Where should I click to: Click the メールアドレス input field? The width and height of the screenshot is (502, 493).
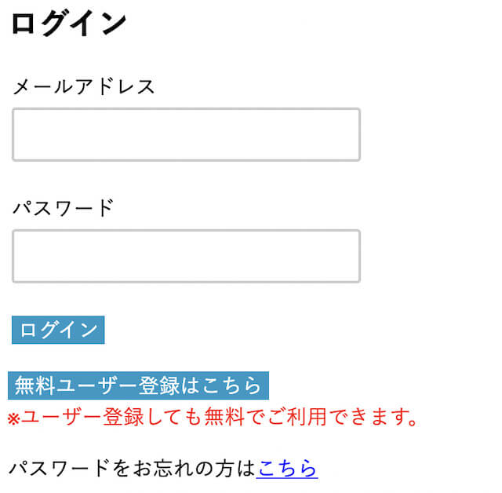pos(186,135)
